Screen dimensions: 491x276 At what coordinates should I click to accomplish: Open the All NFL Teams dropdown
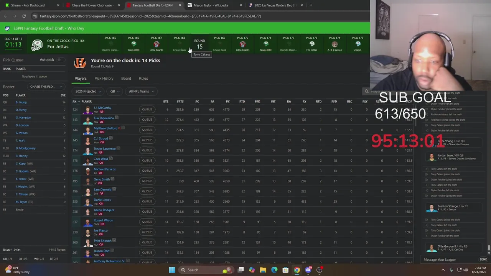pos(141,91)
